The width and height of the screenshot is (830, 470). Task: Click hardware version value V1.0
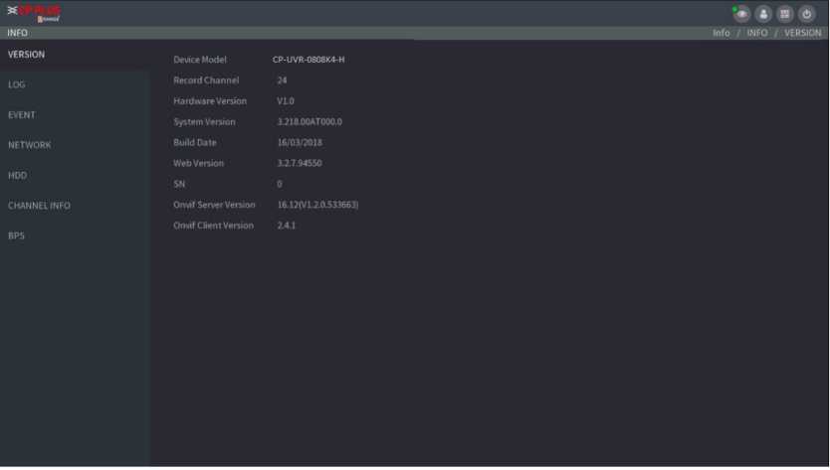coord(286,101)
